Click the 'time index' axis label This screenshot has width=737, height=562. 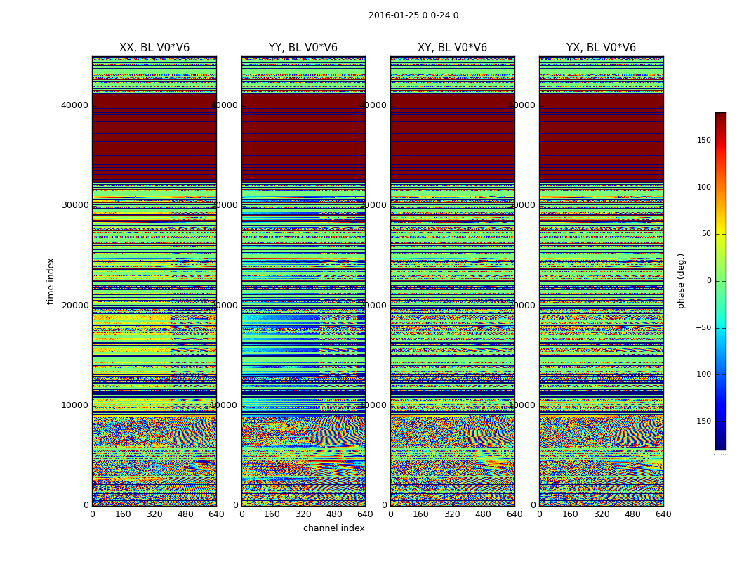click(x=51, y=281)
